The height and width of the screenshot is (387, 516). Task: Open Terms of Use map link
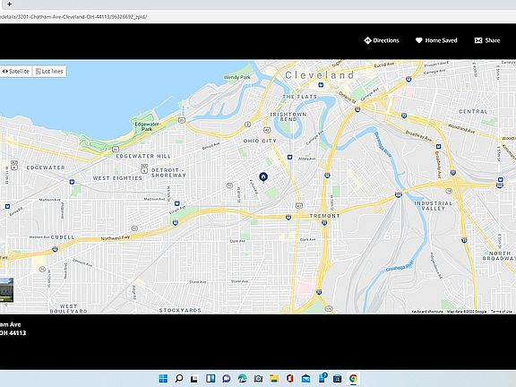coord(501,312)
